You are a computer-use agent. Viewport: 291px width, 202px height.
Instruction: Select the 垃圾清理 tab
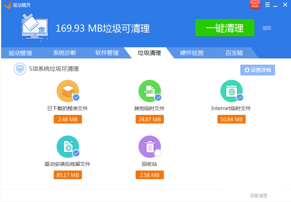coord(149,53)
